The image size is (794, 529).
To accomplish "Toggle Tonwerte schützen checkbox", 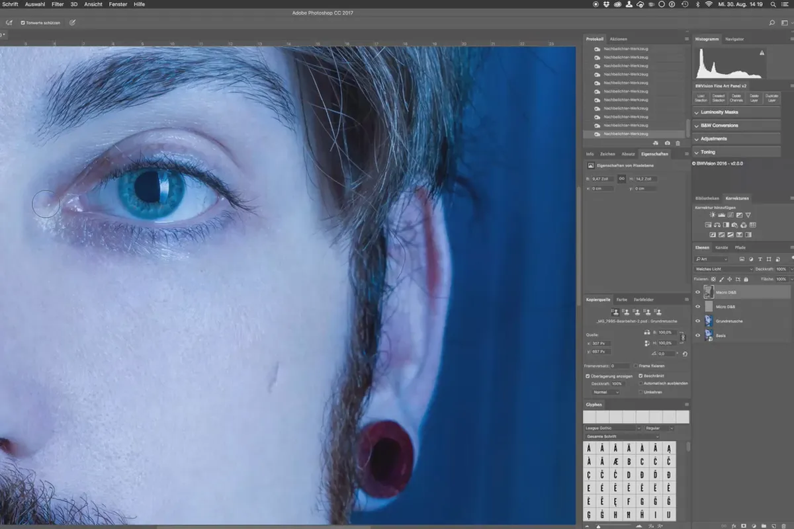I will (x=23, y=22).
